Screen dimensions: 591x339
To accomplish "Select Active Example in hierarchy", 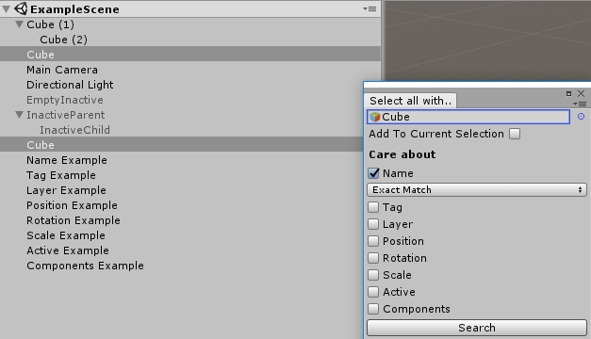I will 68,250.
